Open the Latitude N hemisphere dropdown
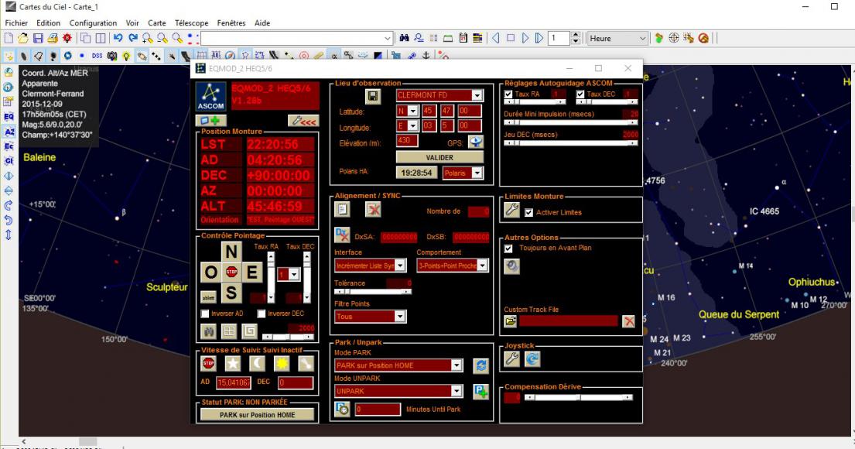 click(x=412, y=111)
